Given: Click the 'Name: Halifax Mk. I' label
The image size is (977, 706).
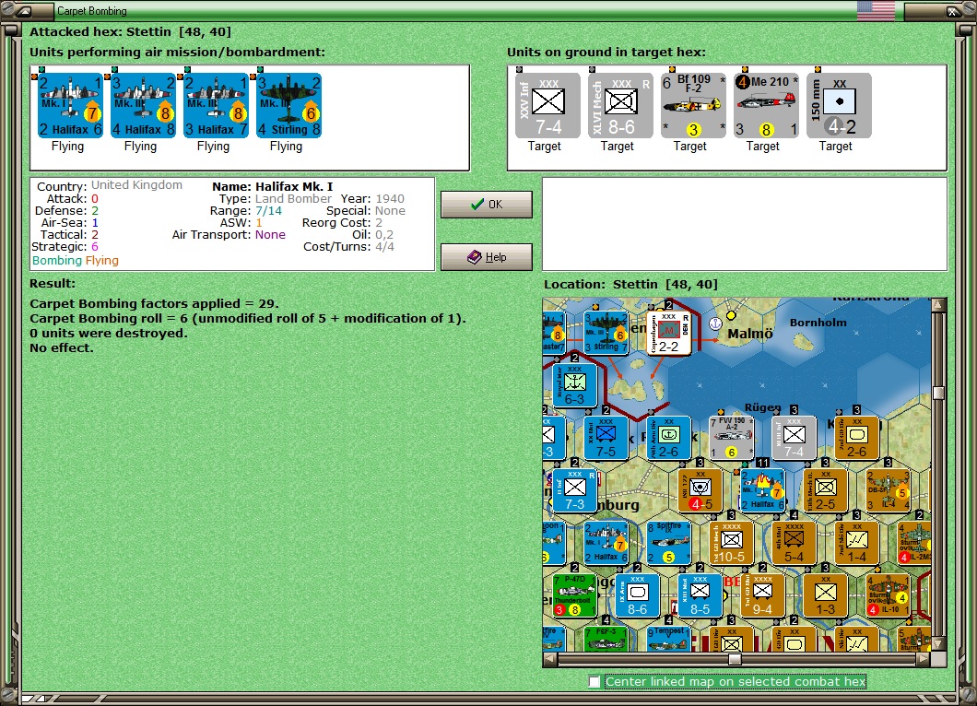Looking at the screenshot, I should coord(272,186).
